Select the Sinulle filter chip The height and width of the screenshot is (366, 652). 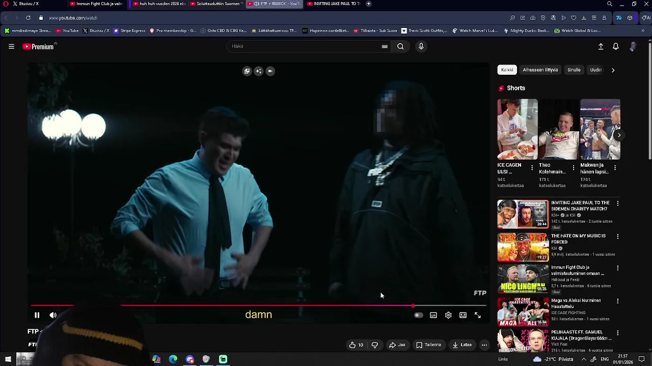[x=574, y=70]
